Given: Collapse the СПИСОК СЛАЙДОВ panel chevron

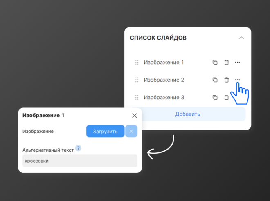Looking at the screenshot, I should [241, 38].
